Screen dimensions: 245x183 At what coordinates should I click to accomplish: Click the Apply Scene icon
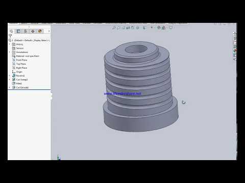[164, 27]
